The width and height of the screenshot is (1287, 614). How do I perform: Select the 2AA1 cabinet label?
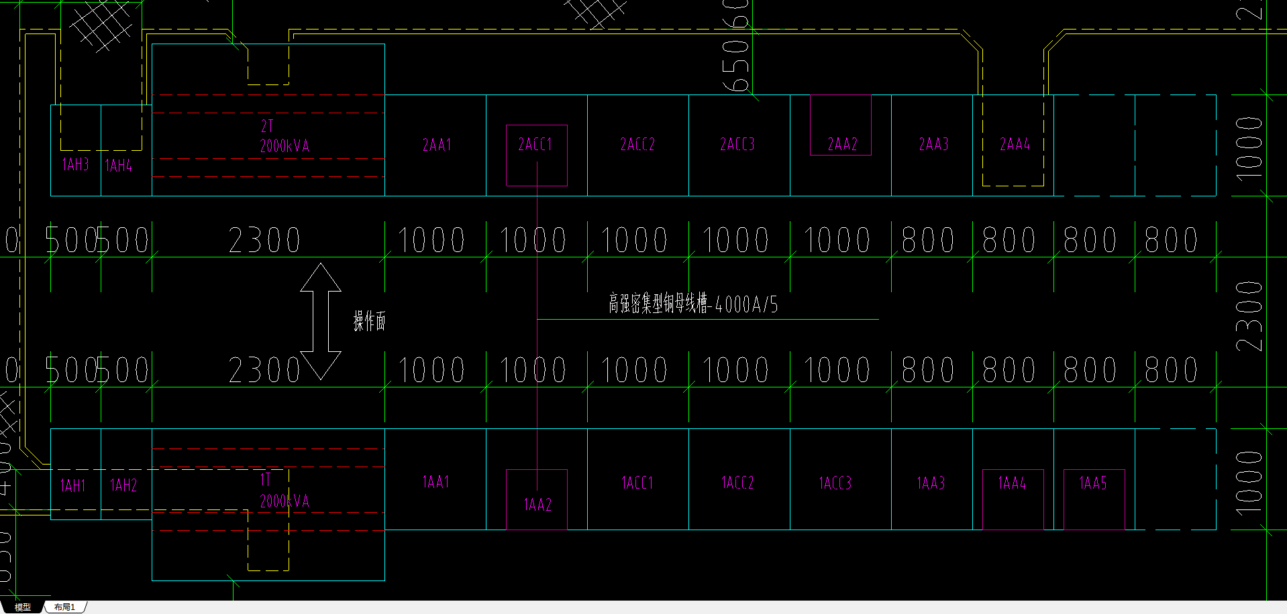click(x=437, y=145)
